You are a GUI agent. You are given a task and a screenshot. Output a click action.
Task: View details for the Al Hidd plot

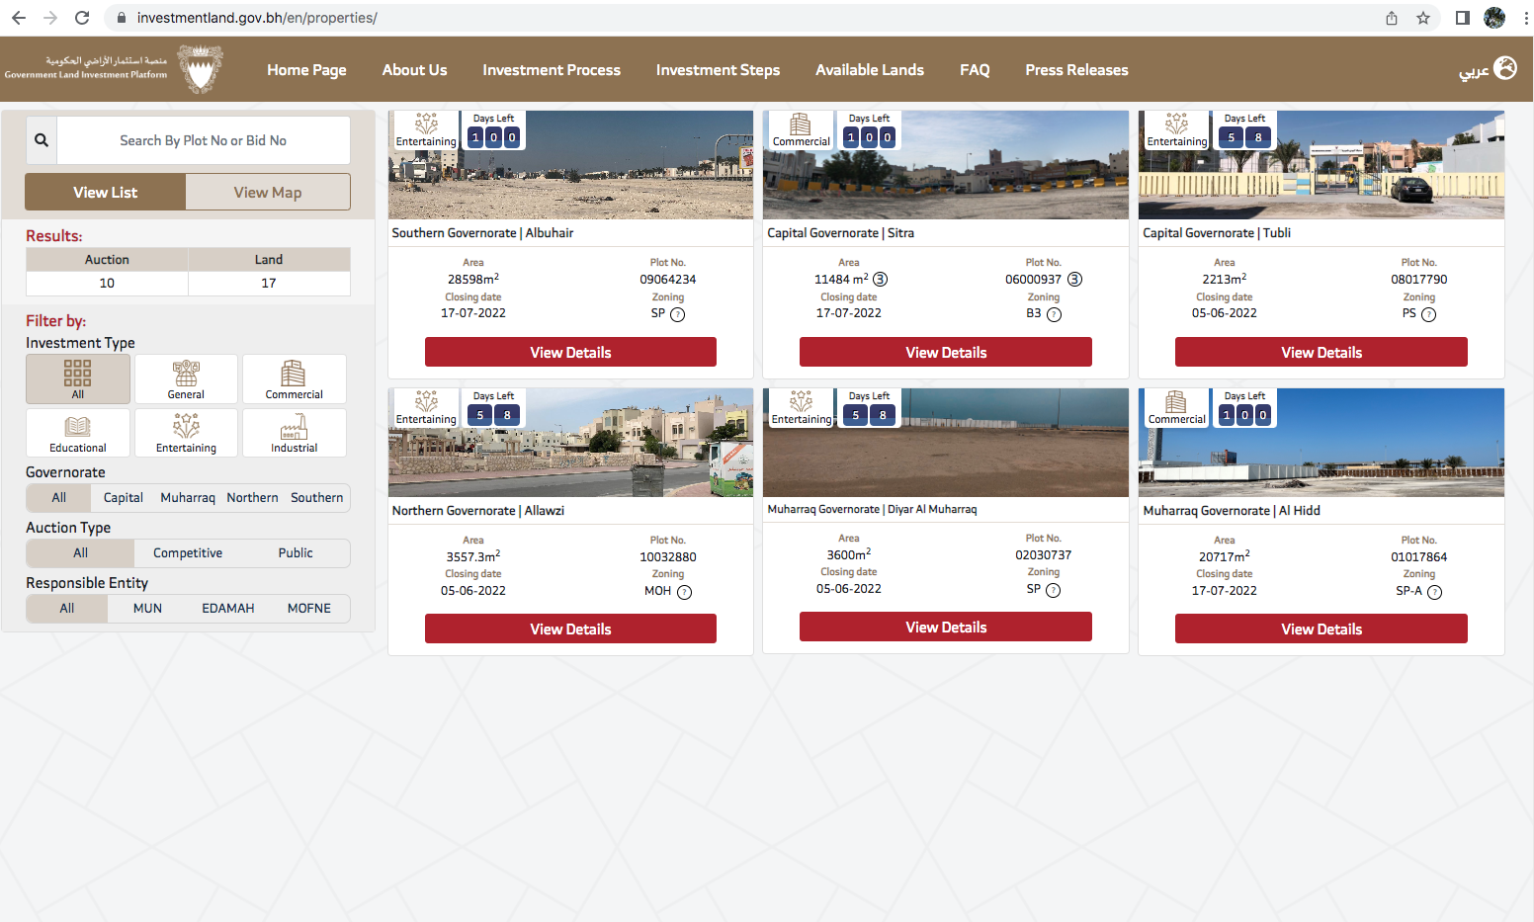pos(1321,629)
